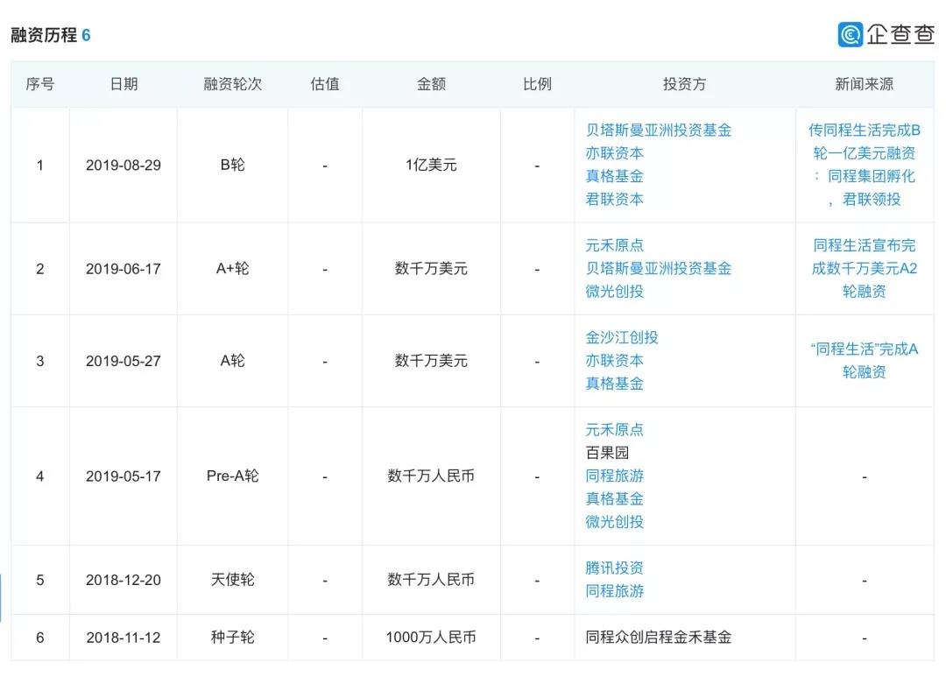Select date cell 2018-11-12
This screenshot has width=946, height=684.
point(124,638)
